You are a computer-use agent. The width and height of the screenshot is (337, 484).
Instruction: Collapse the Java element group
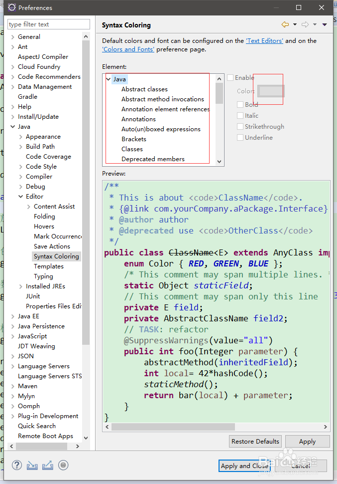(109, 79)
